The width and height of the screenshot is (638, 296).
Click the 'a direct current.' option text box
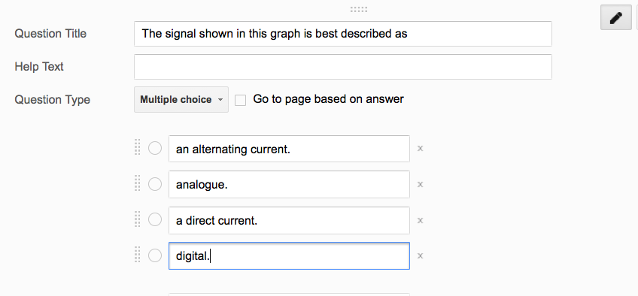click(x=289, y=220)
